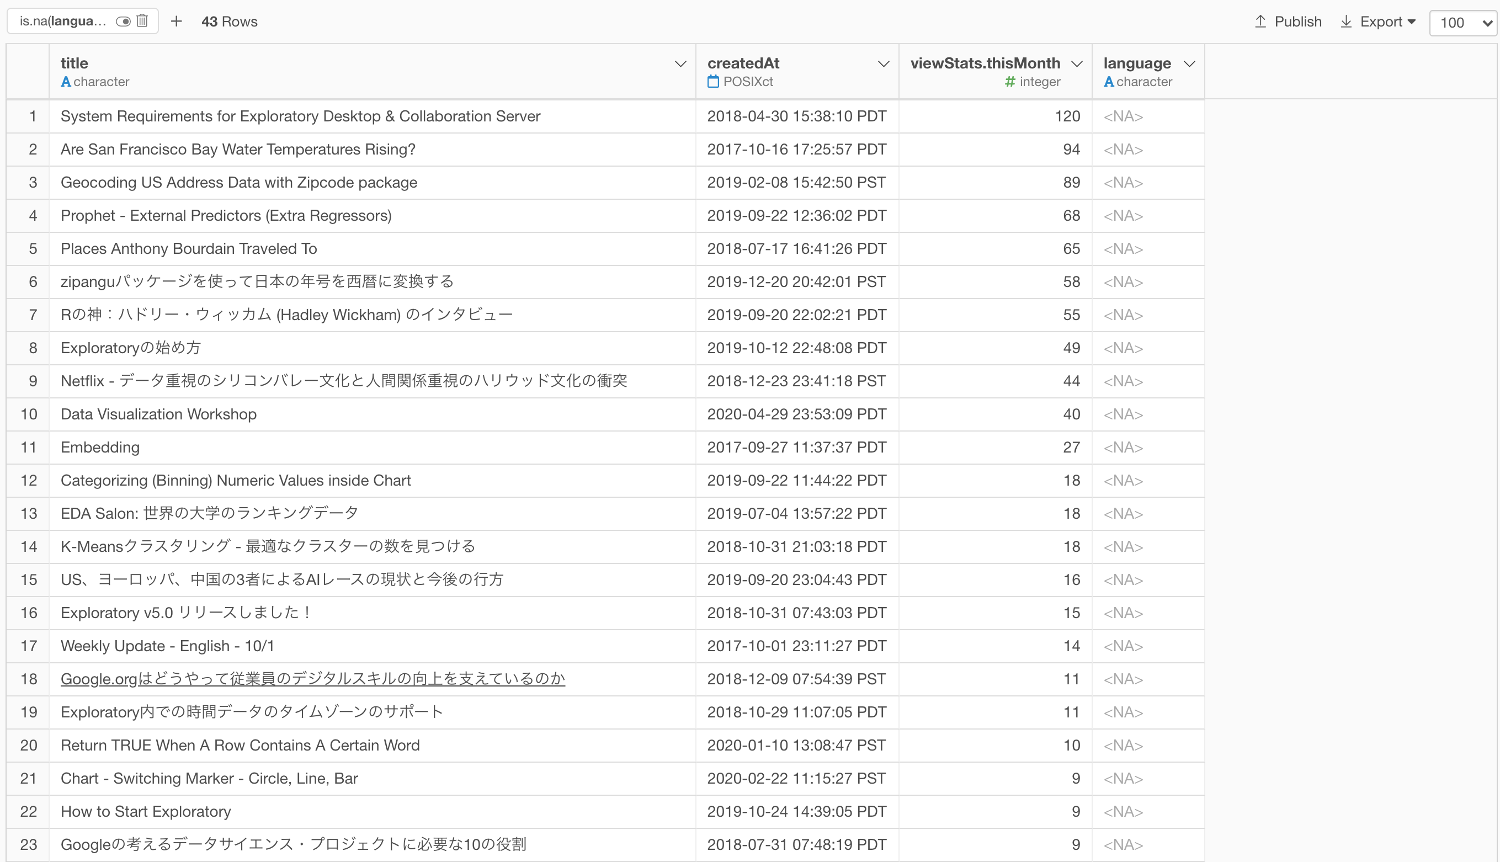The height and width of the screenshot is (862, 1500).
Task: Click the calendar icon under createdAt
Action: (712, 82)
